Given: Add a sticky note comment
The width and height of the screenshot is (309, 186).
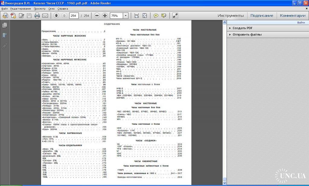Looking at the screenshot, I should [156, 16].
